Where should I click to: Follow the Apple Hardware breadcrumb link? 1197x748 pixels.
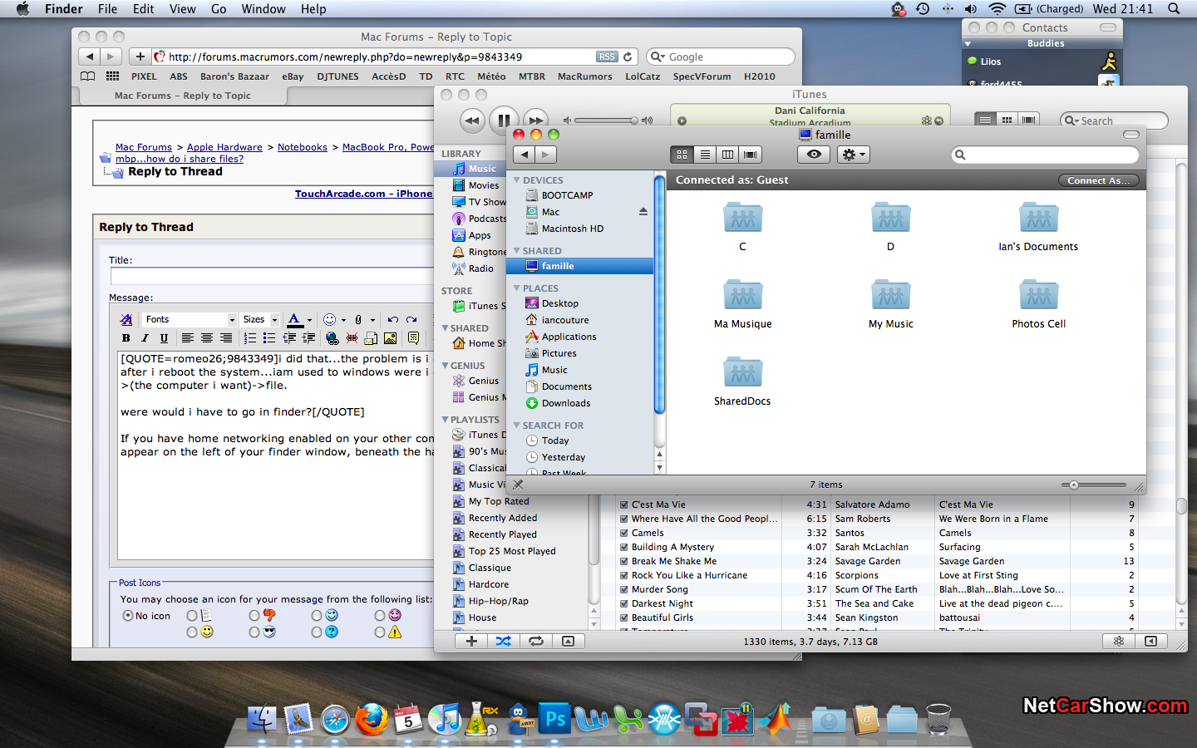(x=224, y=147)
